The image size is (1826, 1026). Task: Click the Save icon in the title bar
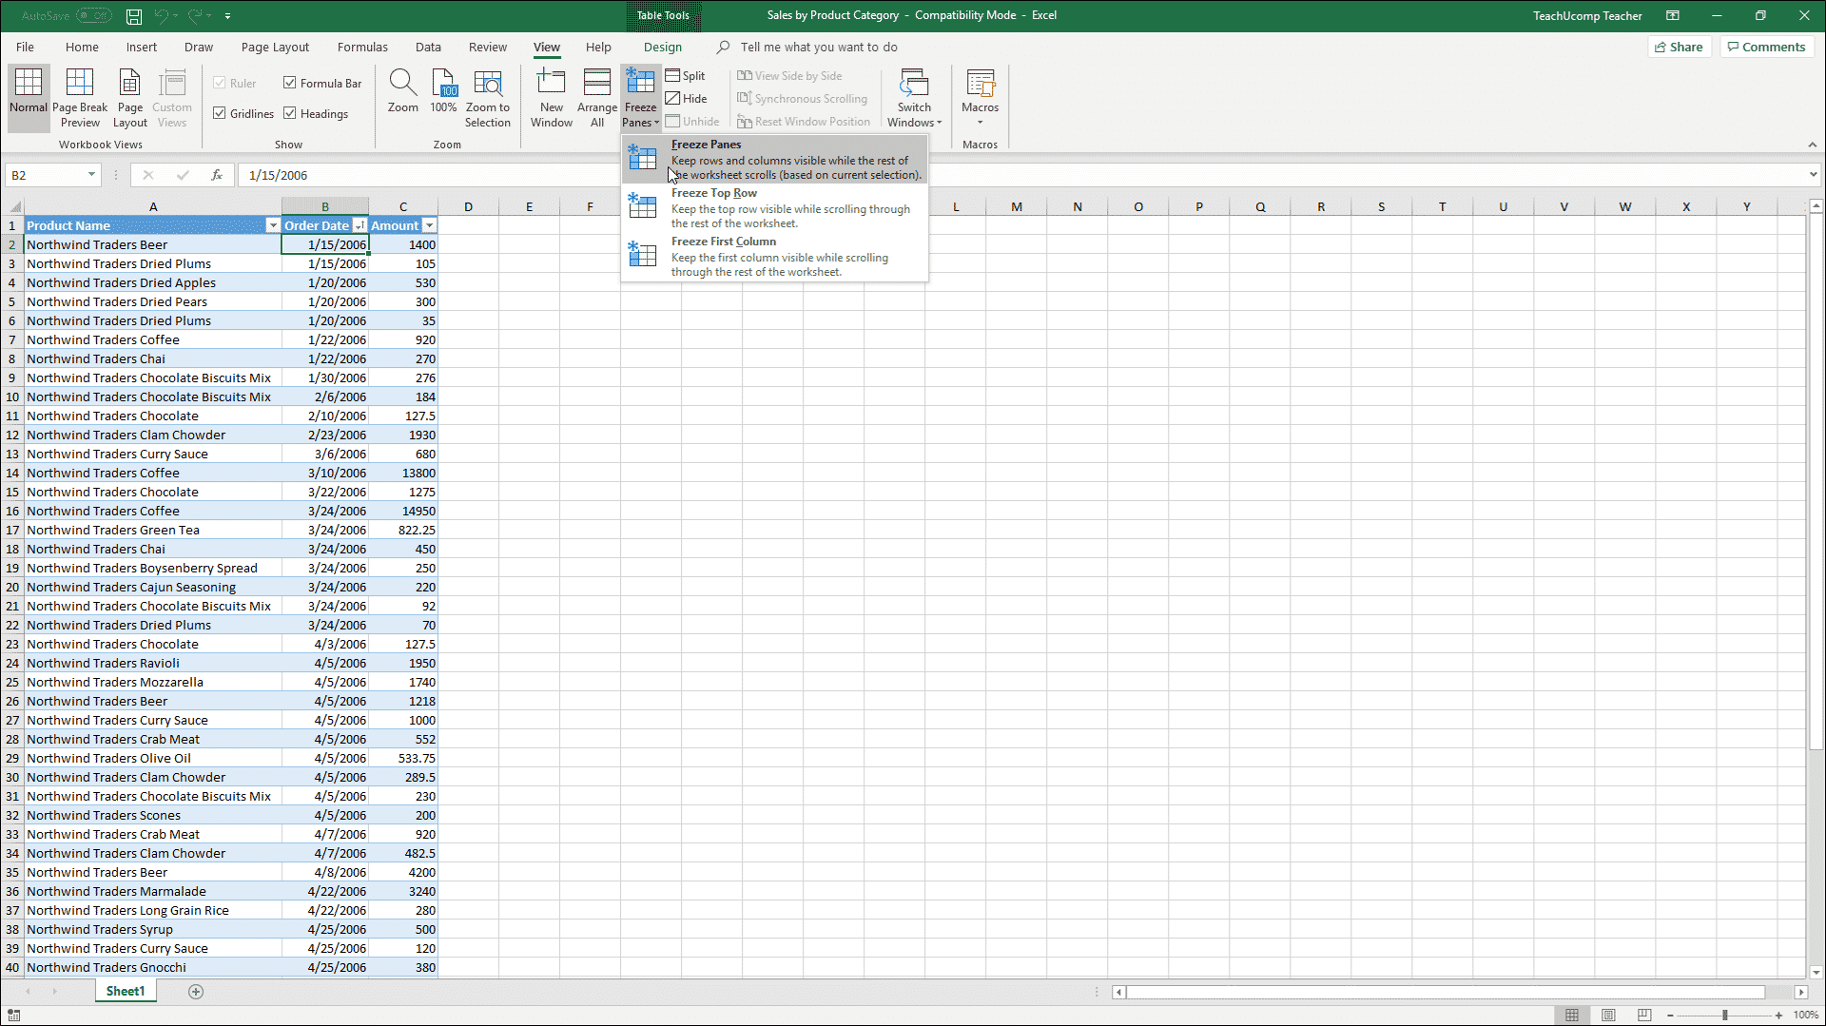[134, 16]
